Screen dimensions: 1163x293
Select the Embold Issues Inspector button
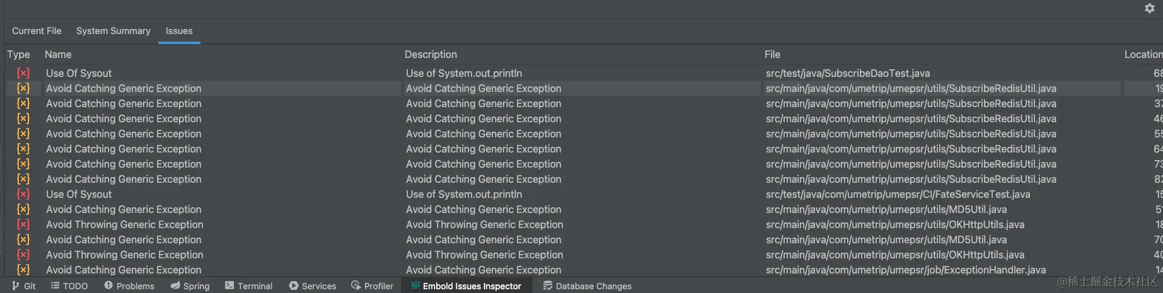click(x=466, y=285)
